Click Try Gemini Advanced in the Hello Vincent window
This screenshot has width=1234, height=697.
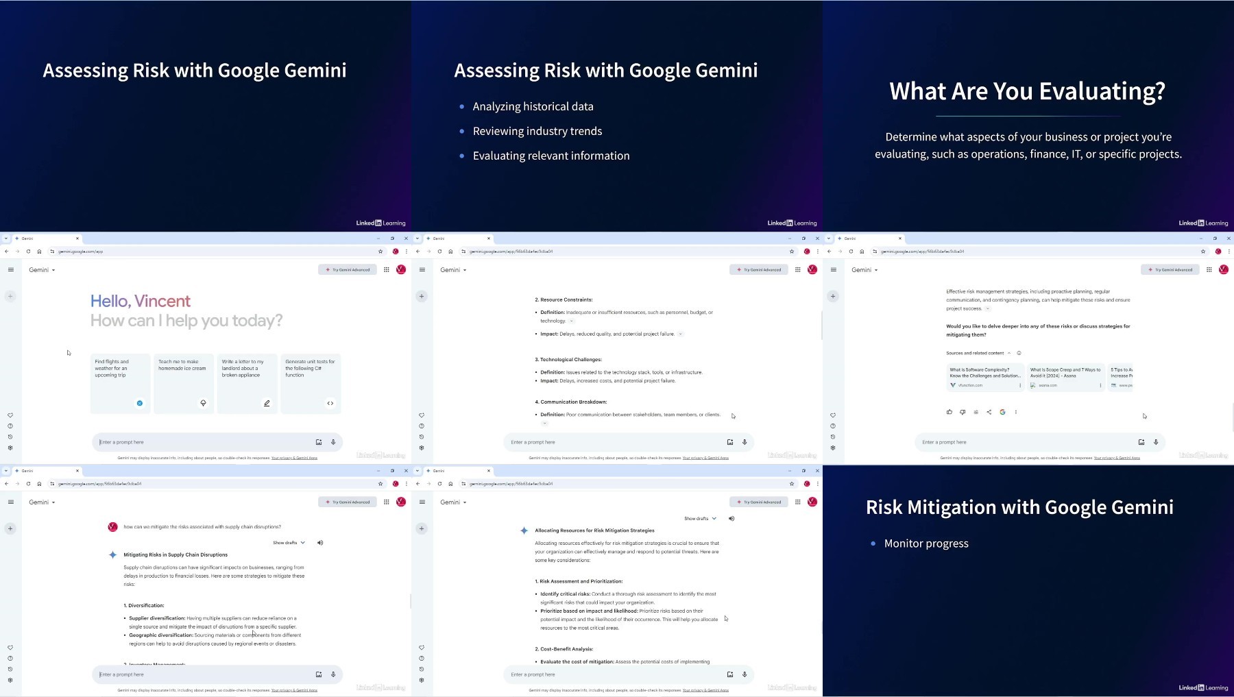(348, 270)
